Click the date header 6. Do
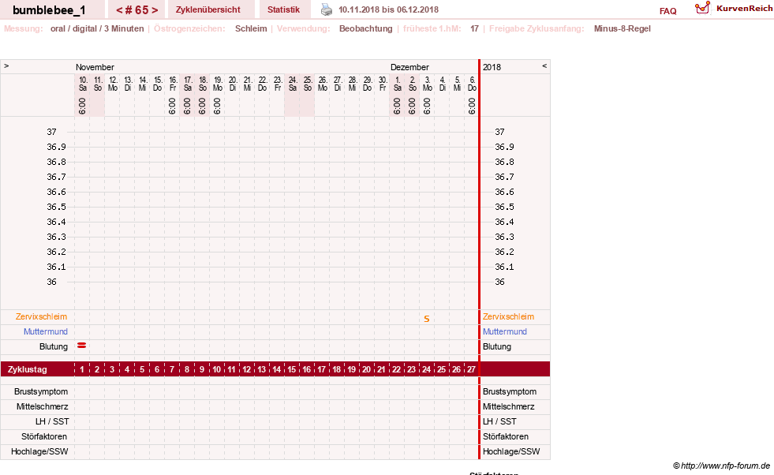 (473, 84)
